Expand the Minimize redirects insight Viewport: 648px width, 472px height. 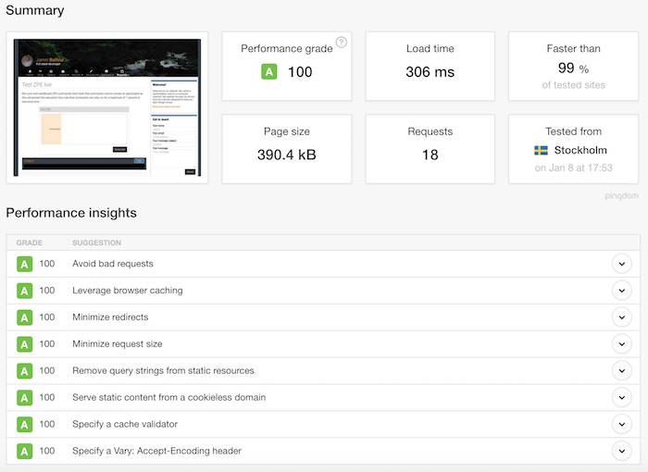[621, 317]
